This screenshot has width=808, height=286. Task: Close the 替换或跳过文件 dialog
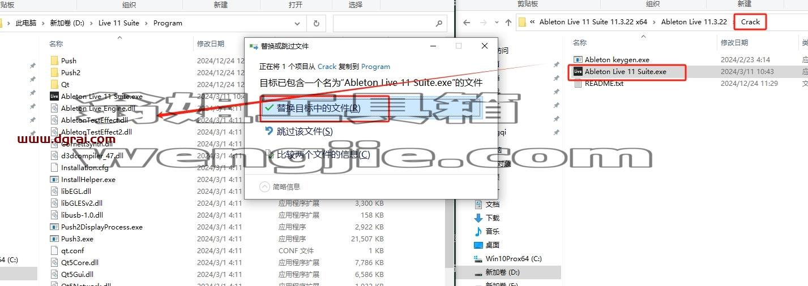pyautogui.click(x=485, y=46)
